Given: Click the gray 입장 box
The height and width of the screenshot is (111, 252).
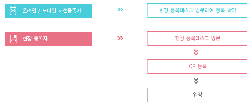Looking at the screenshot, I should (197, 95).
